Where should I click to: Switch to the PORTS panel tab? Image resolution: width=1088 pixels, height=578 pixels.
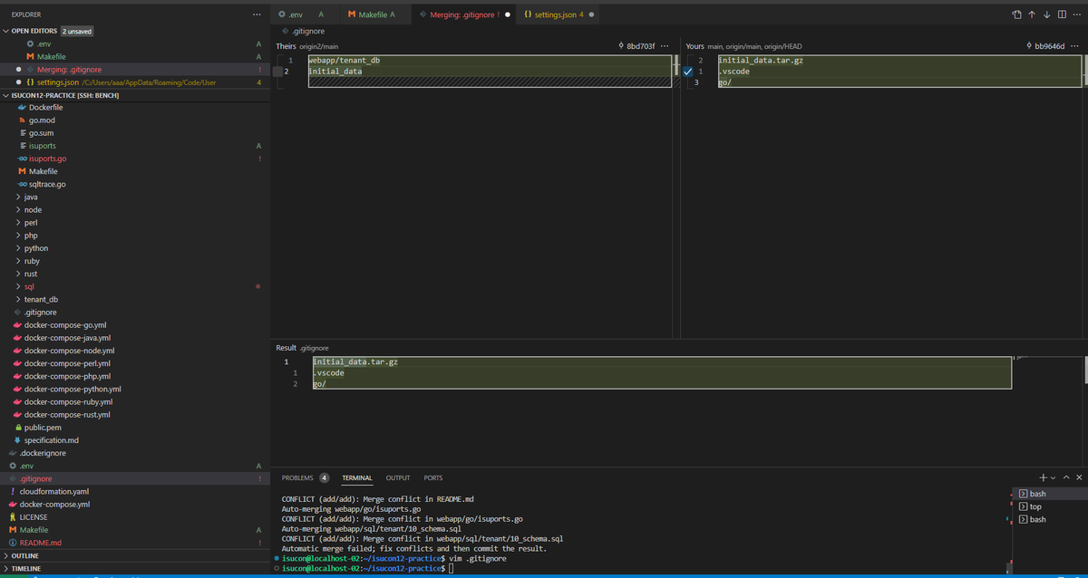[x=433, y=477]
